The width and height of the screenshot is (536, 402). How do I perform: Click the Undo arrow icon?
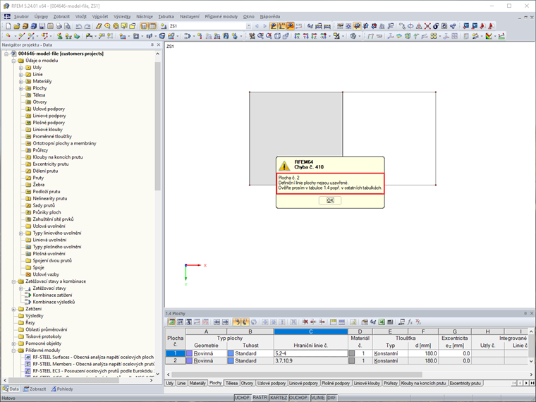coord(78,26)
